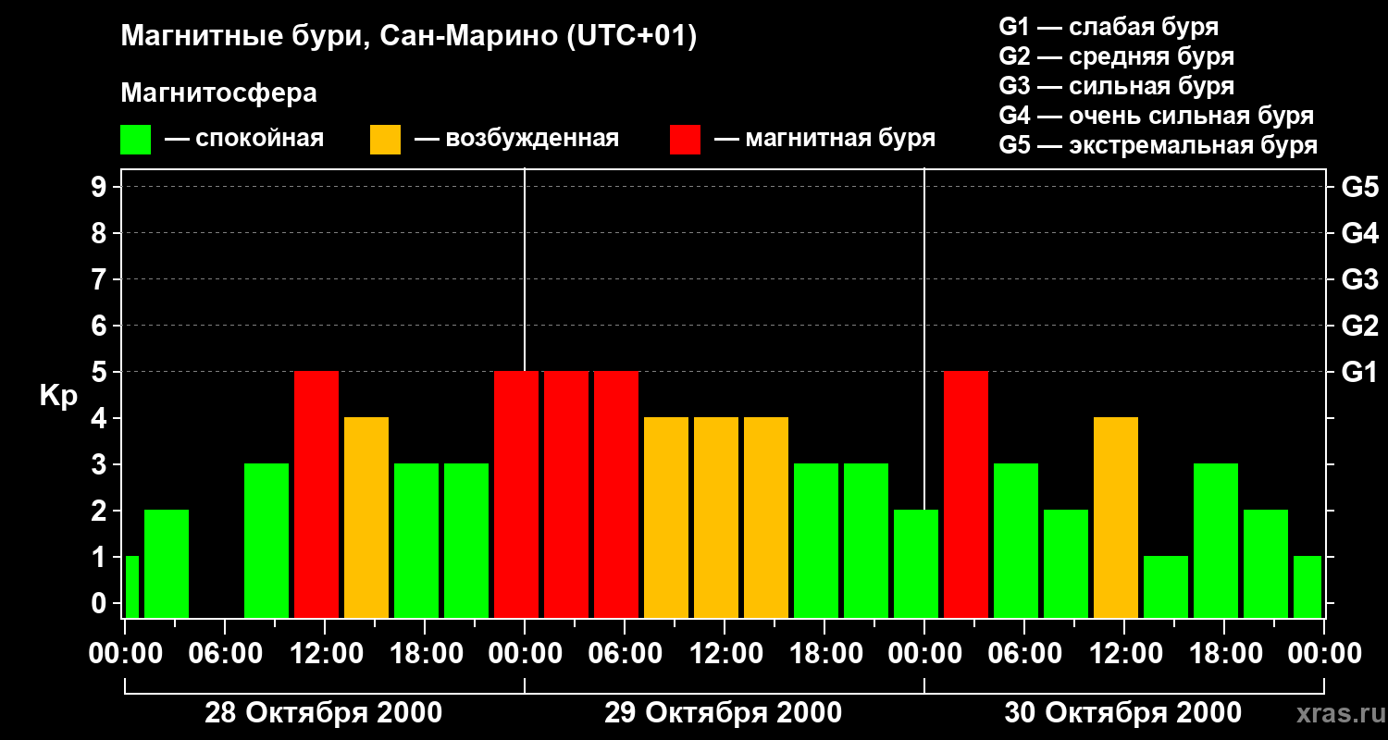Click the red 'магнитная буря' legend swatch
Viewport: 1388px width, 740px height.
coord(685,139)
